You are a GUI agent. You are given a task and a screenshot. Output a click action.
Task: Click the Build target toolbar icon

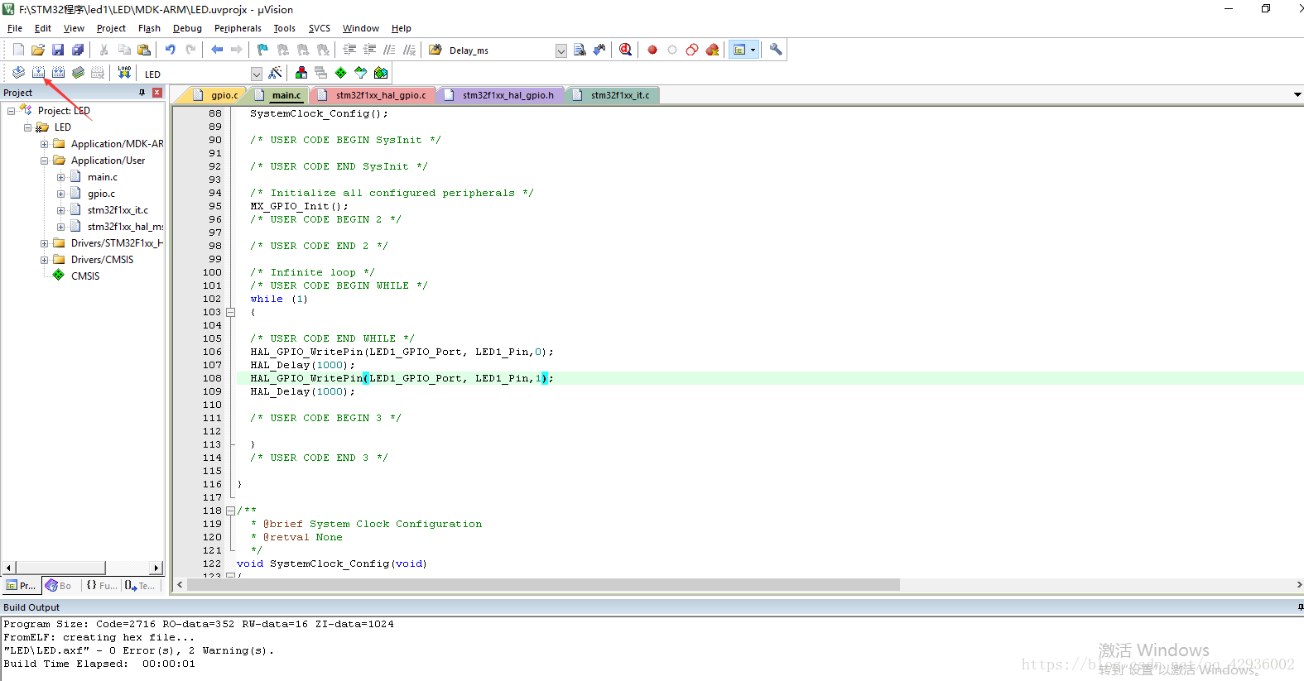(38, 73)
